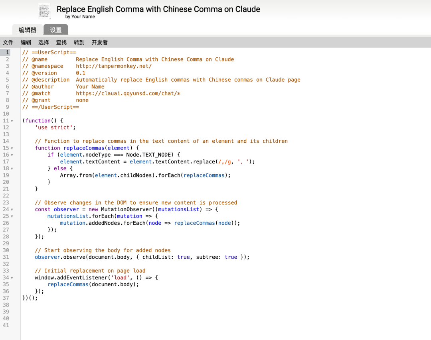This screenshot has height=340, width=431.
Task: Click the @description text on line 5
Action: (188, 80)
